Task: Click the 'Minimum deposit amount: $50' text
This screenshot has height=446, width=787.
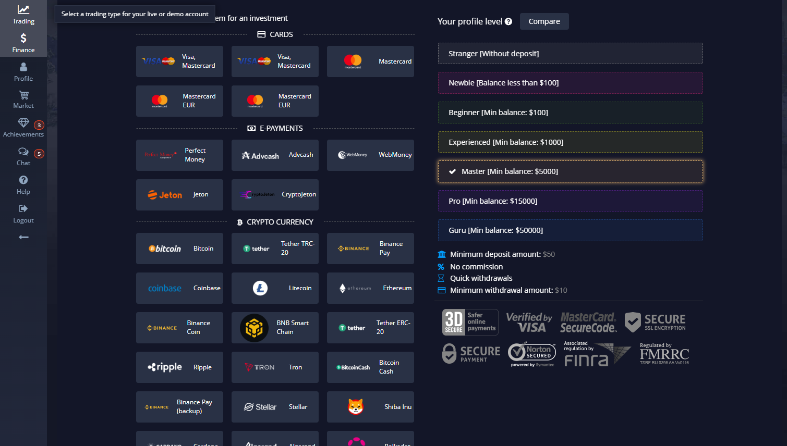Action: tap(502, 254)
